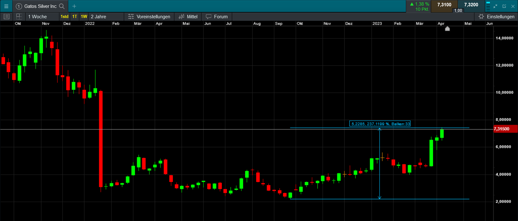Search instrument via magnifier icon

point(62,6)
